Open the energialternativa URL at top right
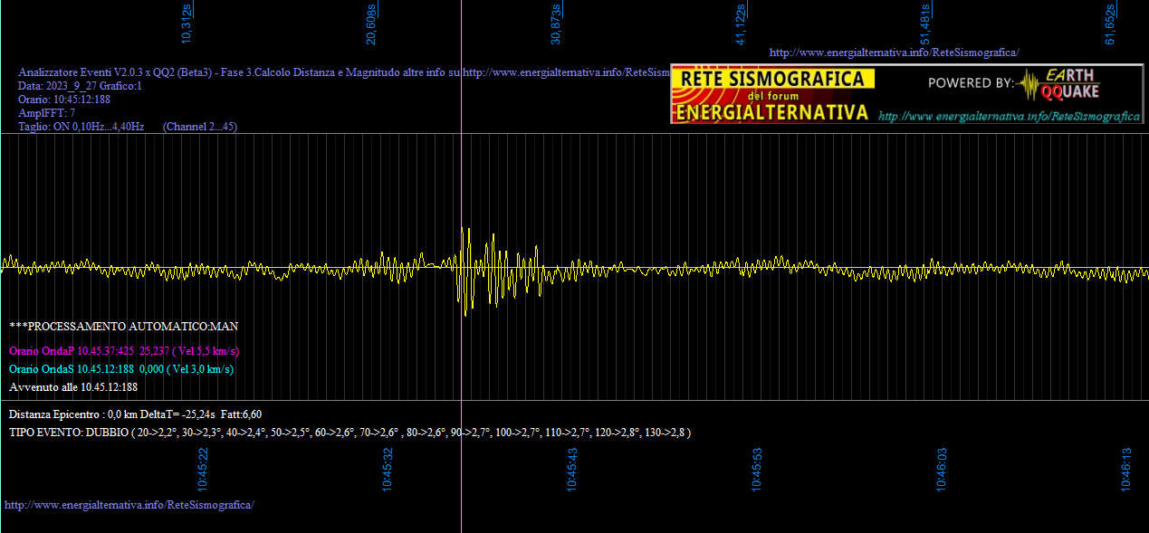 [x=894, y=52]
